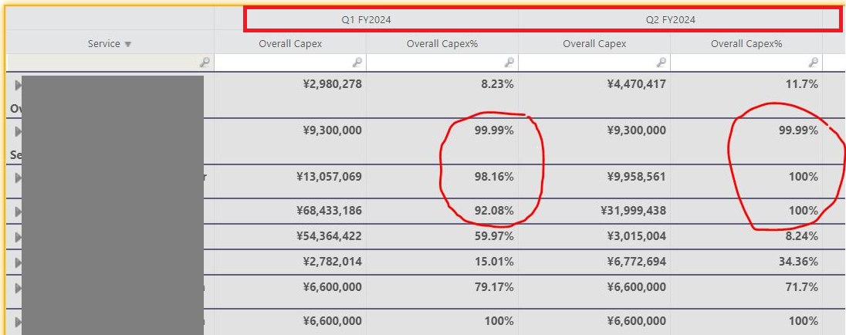
Task: Expand the row showing ¥68,433,186
Action: click(18, 211)
